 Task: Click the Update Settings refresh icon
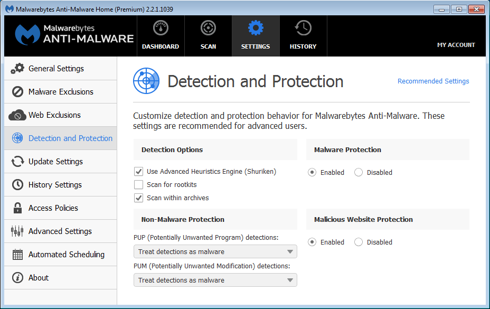click(x=17, y=162)
